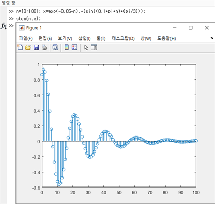Screen dimensions: 217x204
Task: Open the 데스크탑(D) menu
Action: [x=123, y=38]
